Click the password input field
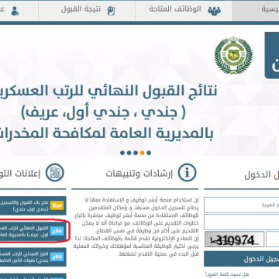Image resolution: width=279 pixels, height=279 pixels. tap(242, 222)
